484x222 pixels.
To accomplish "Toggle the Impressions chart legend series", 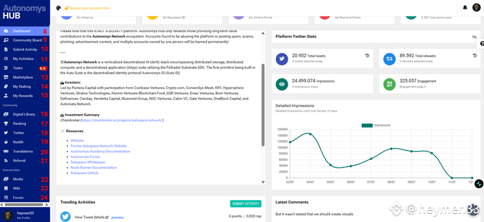I will click(375, 125).
